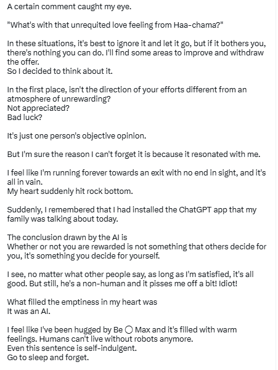Click the text 'all in vain.'
The height and width of the screenshot is (370, 278).
(25, 182)
